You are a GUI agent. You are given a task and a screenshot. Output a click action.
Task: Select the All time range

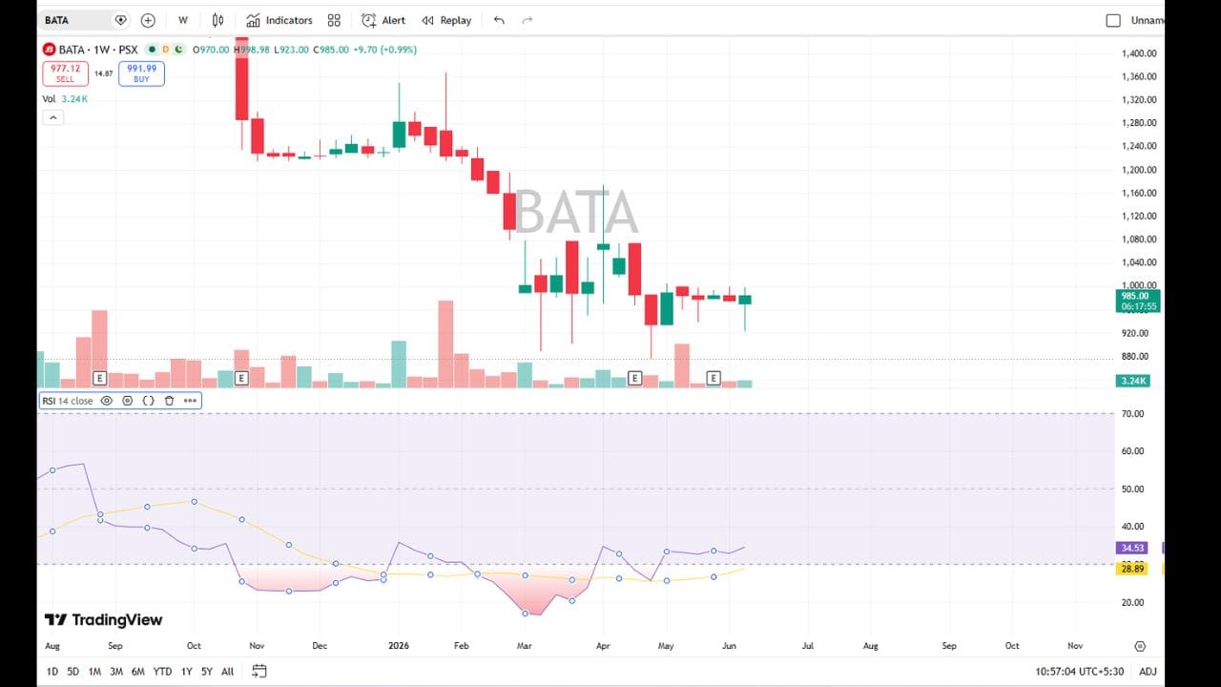(227, 672)
